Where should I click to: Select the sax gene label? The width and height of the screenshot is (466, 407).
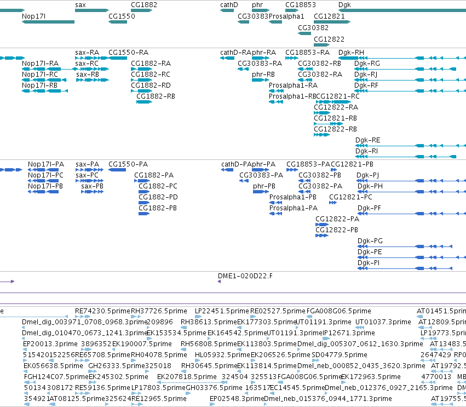(x=80, y=5)
